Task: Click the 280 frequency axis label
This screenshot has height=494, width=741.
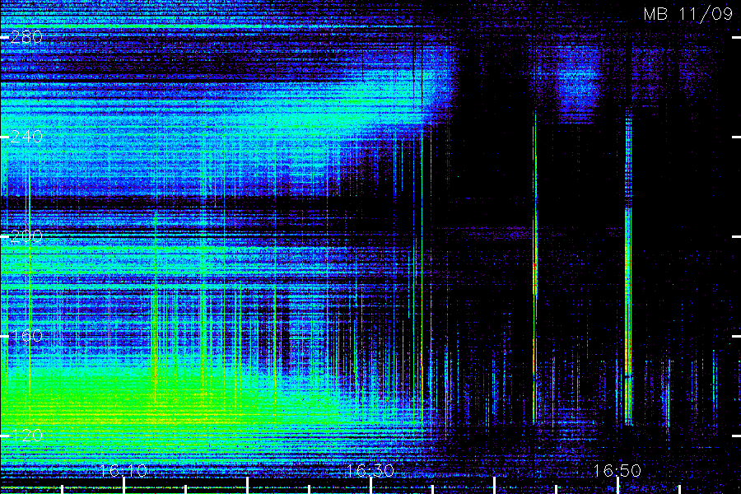Action: coord(26,37)
